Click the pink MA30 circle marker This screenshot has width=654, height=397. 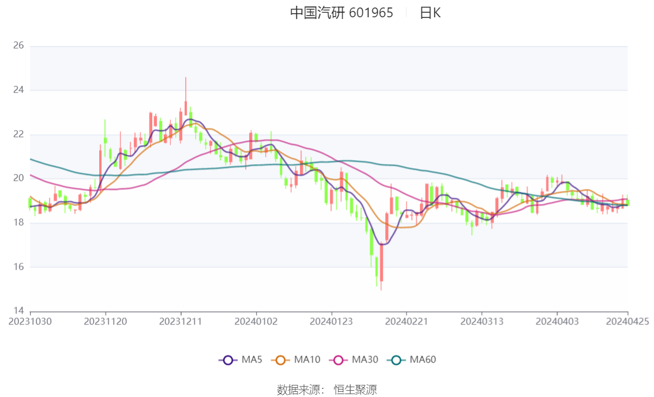(x=339, y=360)
